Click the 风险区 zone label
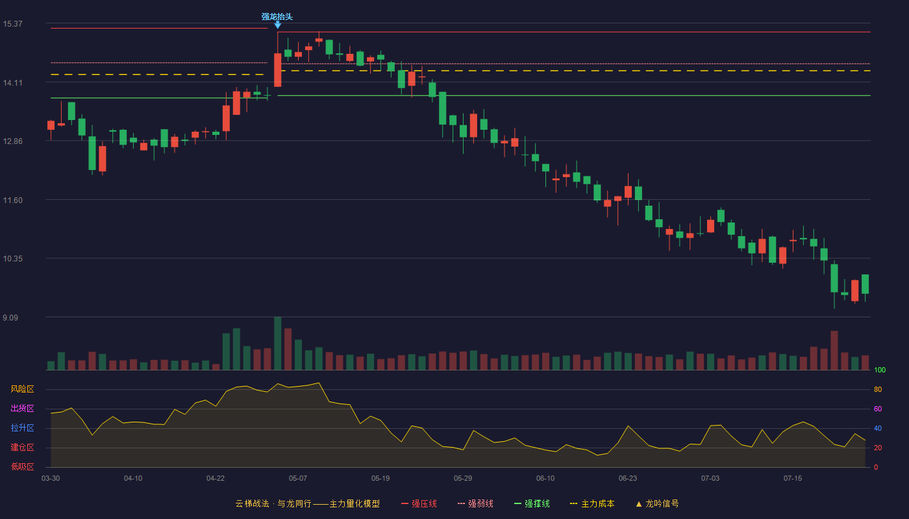909x519 pixels. pos(22,389)
